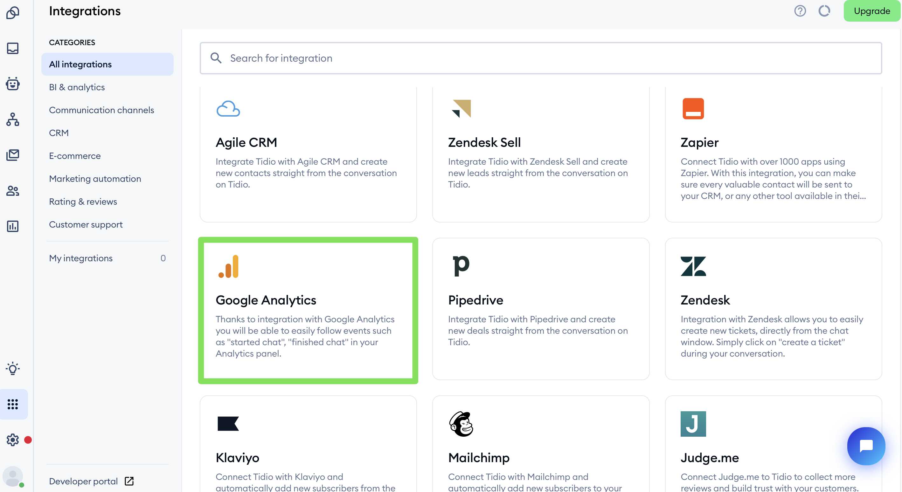902x492 pixels.
Task: Click the external link icon beside Developer portal
Action: [129, 481]
